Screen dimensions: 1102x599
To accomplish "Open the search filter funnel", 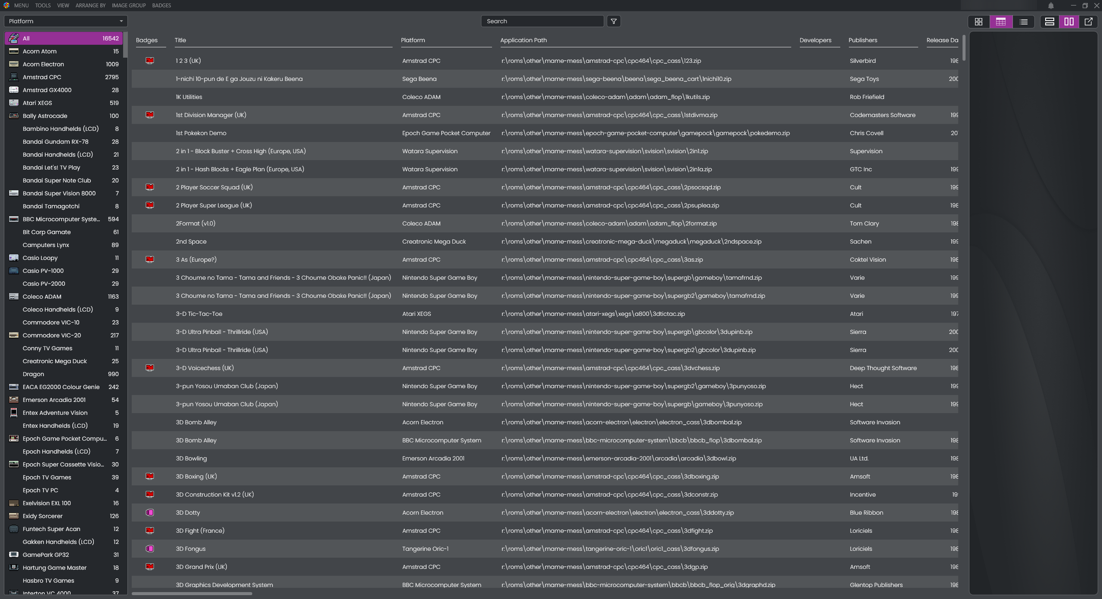I will click(614, 21).
